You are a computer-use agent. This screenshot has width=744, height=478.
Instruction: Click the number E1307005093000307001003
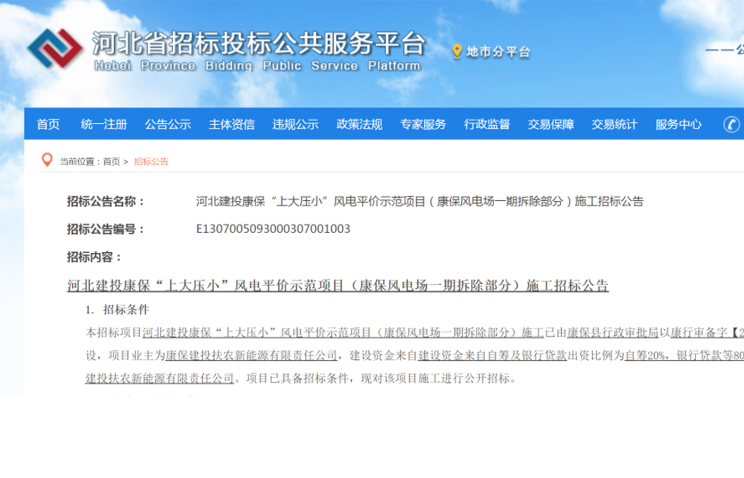click(x=273, y=229)
